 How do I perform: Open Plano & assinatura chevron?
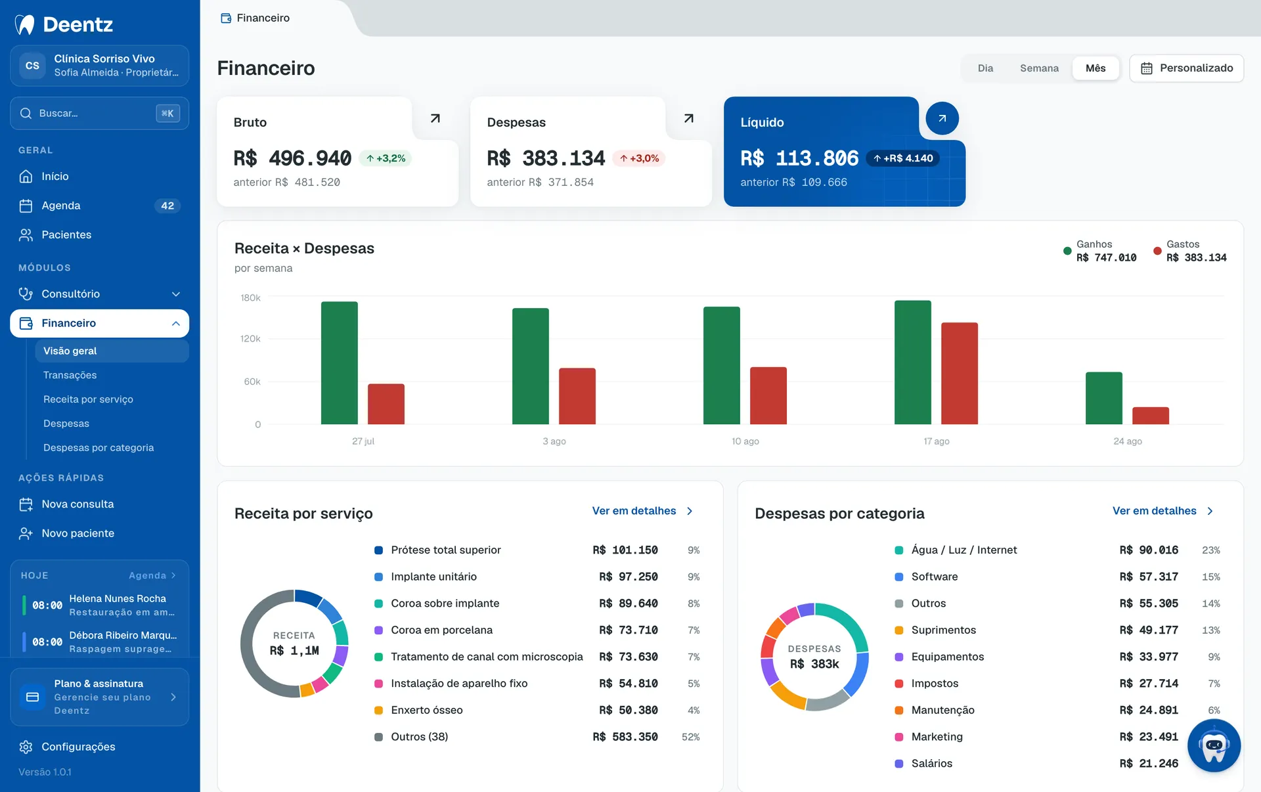tap(173, 697)
